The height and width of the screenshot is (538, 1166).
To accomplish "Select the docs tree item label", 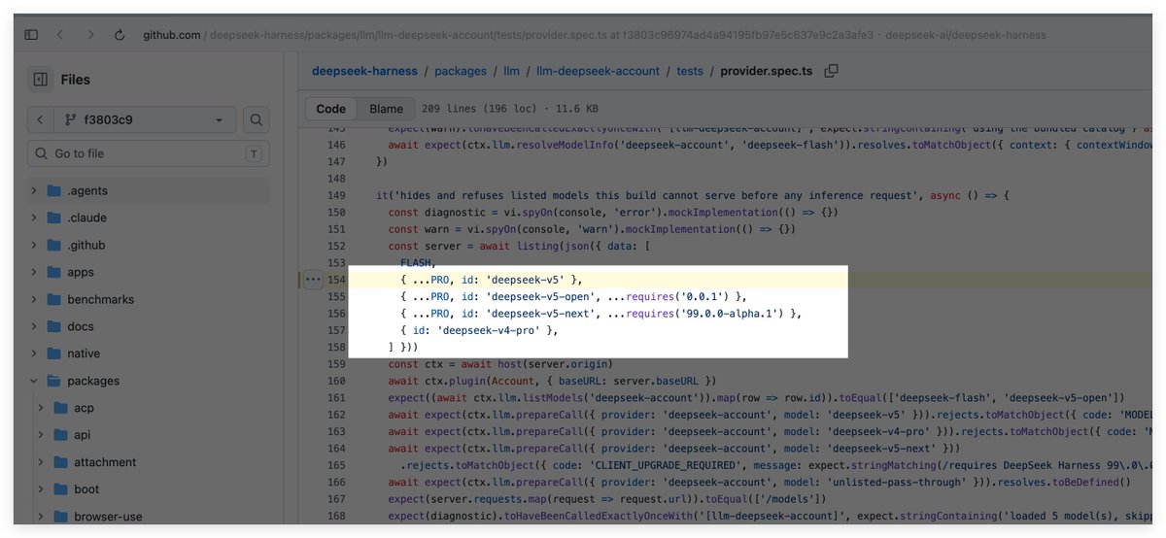I will pos(81,326).
